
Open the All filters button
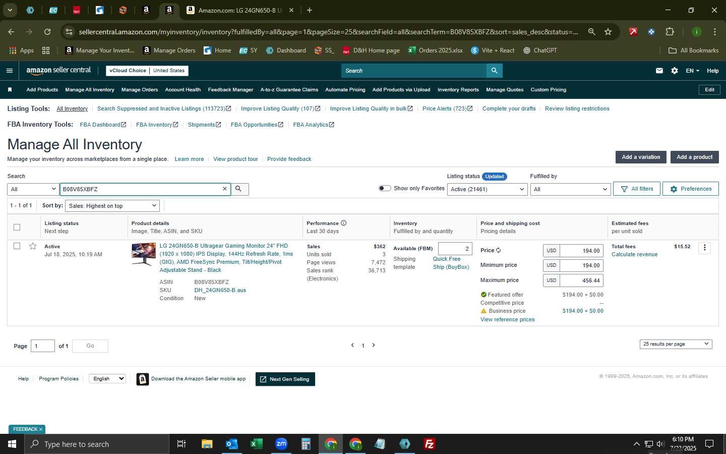point(637,189)
